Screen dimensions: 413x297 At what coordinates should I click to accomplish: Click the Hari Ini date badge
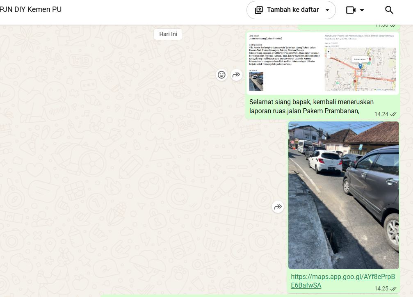point(168,34)
